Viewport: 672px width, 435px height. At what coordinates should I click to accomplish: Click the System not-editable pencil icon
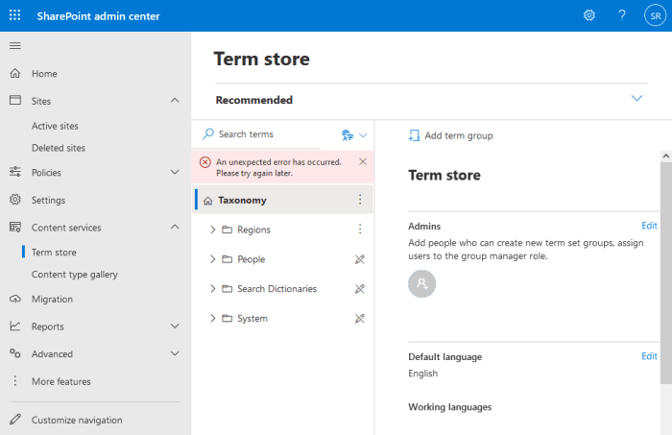360,319
